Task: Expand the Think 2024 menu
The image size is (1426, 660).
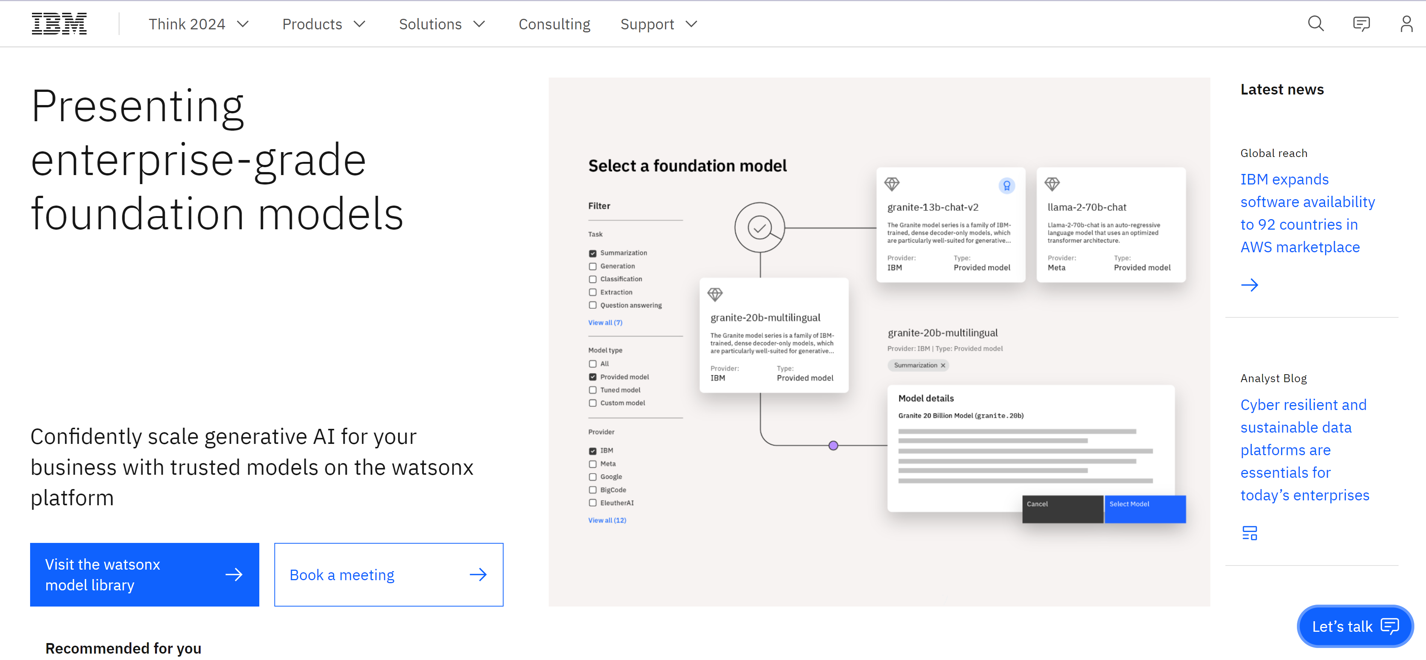Action: (199, 24)
